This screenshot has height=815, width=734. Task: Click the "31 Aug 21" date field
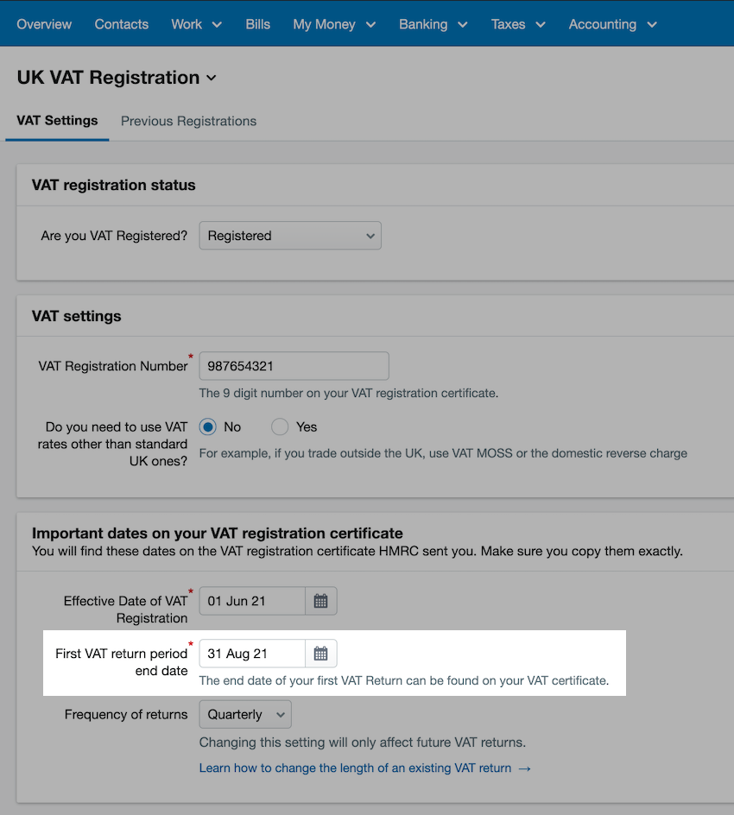[x=251, y=654]
